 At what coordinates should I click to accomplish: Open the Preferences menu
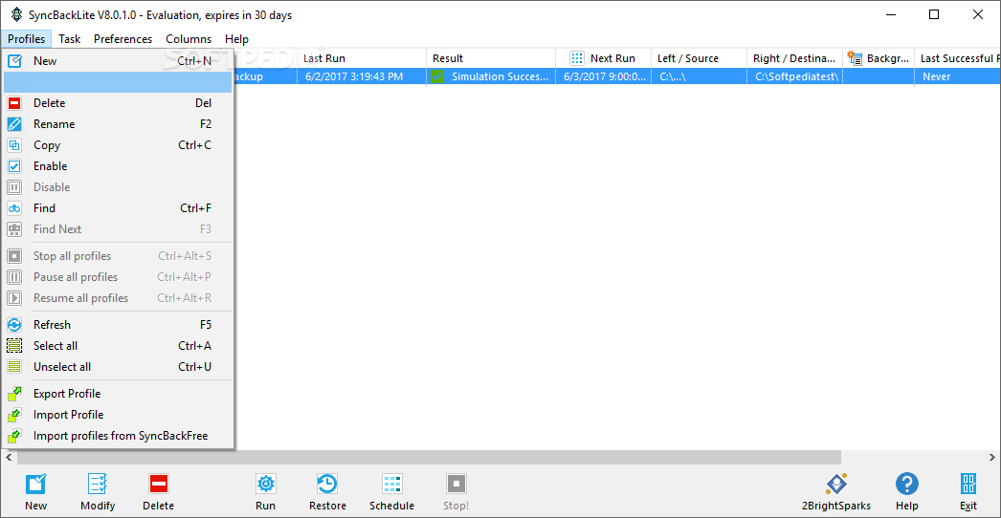(x=123, y=39)
